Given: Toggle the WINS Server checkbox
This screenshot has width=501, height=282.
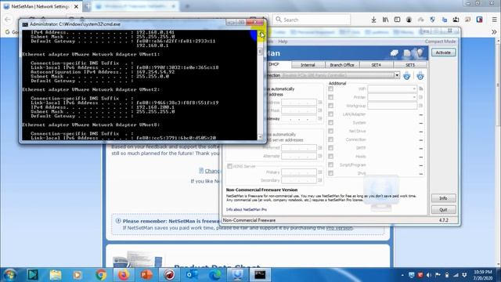Looking at the screenshot, I should coord(229,166).
